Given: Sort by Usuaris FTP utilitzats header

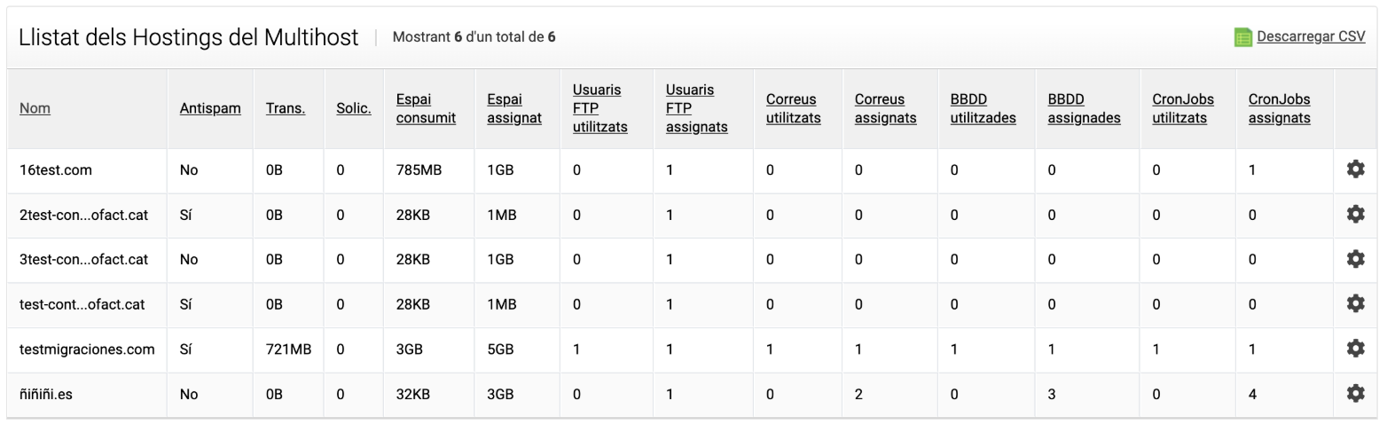Looking at the screenshot, I should coord(600,108).
